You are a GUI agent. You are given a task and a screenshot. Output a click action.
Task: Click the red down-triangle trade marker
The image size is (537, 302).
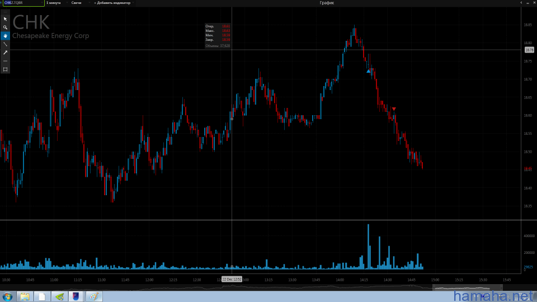[394, 109]
